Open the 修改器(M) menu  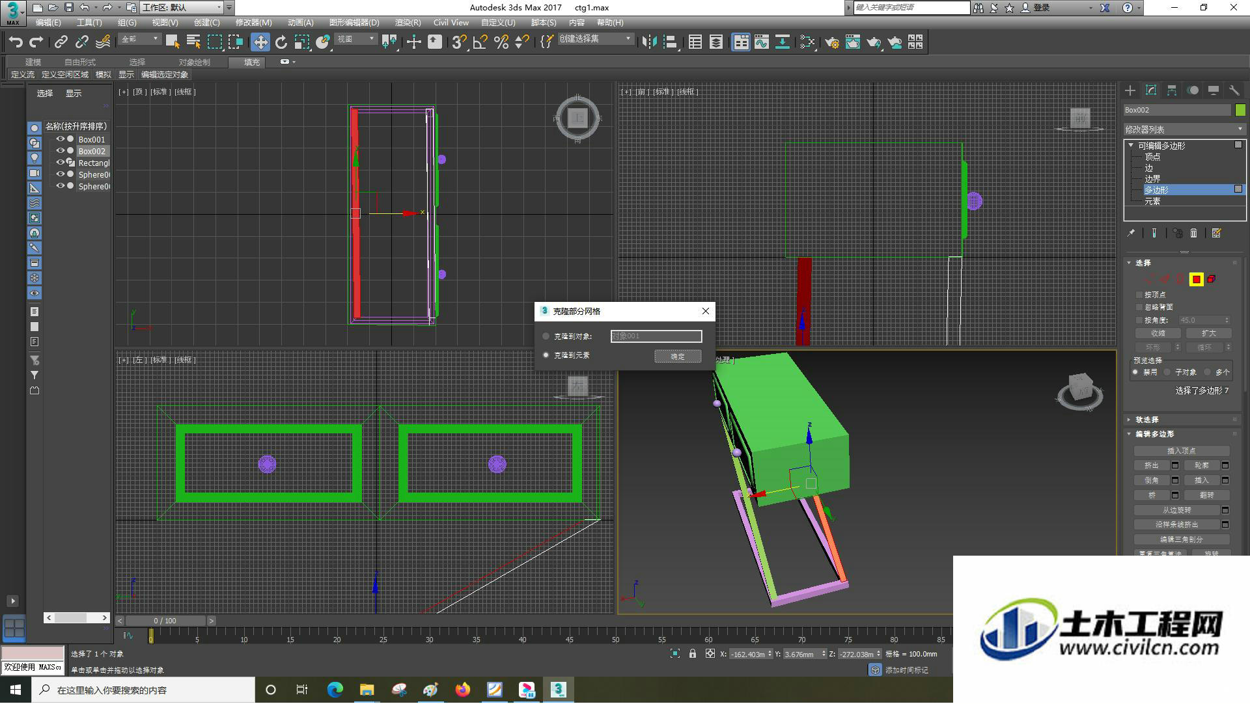pyautogui.click(x=253, y=23)
